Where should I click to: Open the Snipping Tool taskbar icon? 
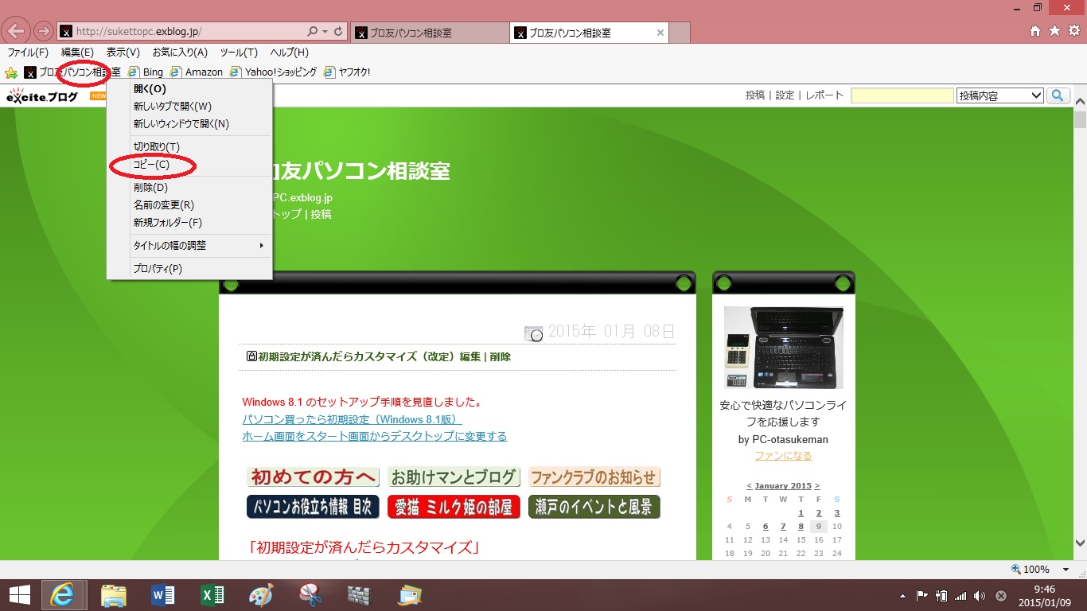click(310, 595)
